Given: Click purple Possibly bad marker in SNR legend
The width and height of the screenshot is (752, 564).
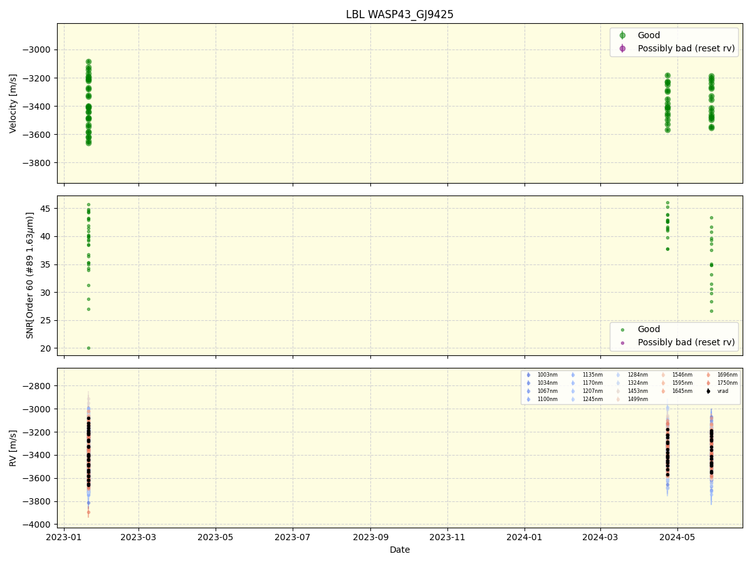Looking at the screenshot, I should click(x=622, y=343).
